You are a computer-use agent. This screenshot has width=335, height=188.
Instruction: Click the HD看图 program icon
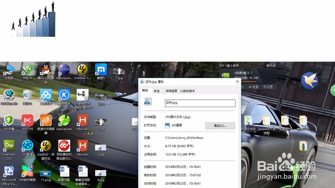pos(167,125)
